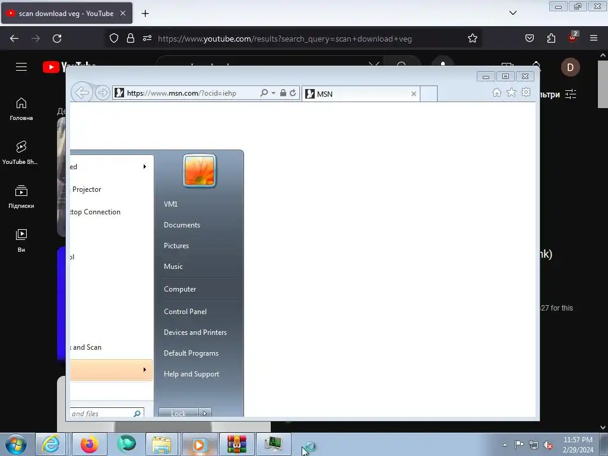Show hidden tray icons arrow
Screen dimensions: 608x456
[x=505, y=445]
